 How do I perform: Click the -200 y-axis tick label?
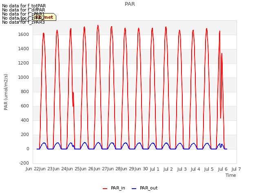coord(24,163)
